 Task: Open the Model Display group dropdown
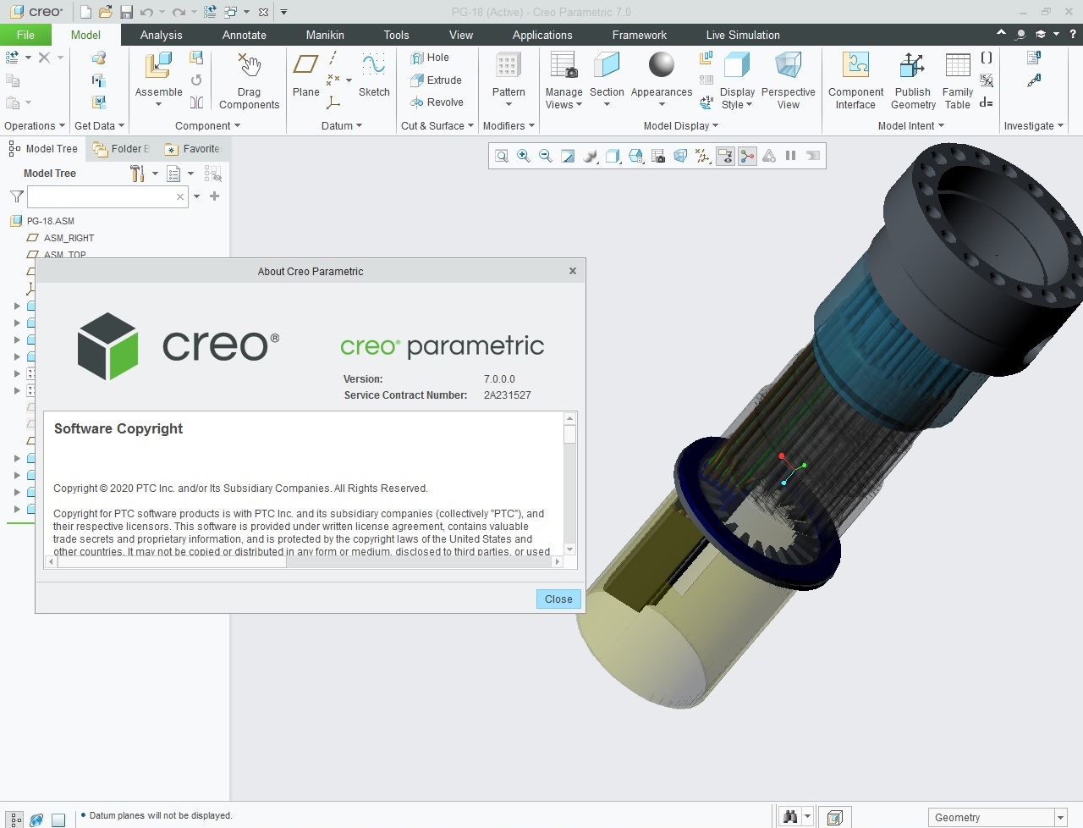[x=681, y=126]
